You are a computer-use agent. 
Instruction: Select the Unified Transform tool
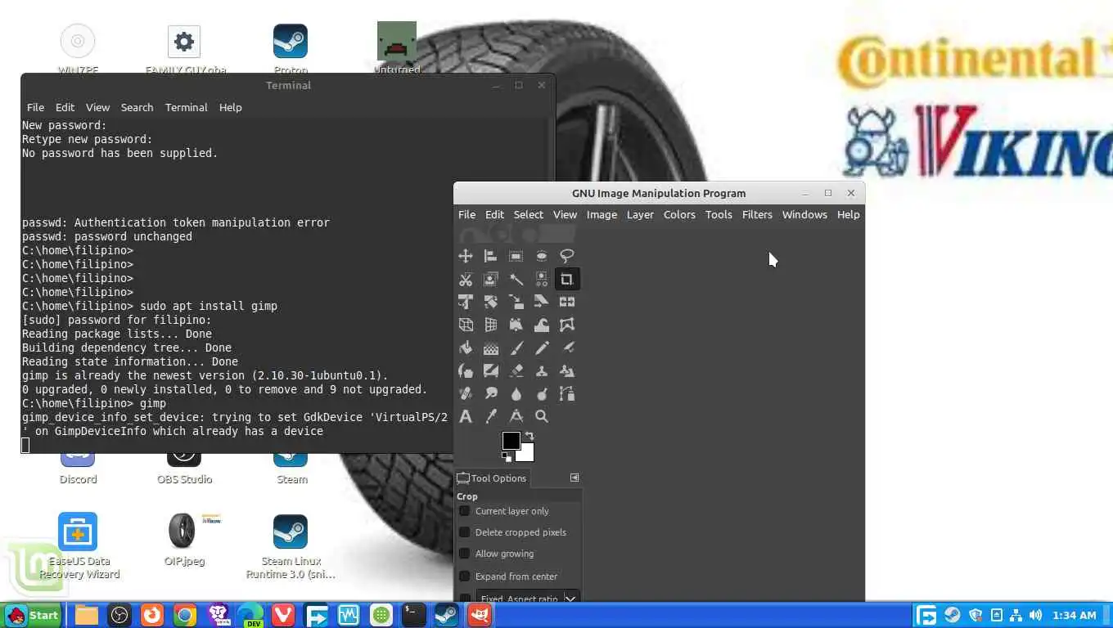click(466, 302)
